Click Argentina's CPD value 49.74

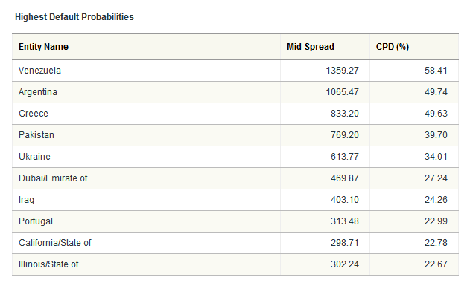click(436, 92)
